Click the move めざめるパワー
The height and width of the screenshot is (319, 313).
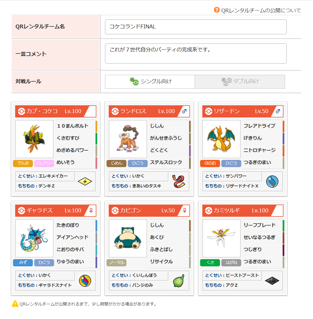73,150
